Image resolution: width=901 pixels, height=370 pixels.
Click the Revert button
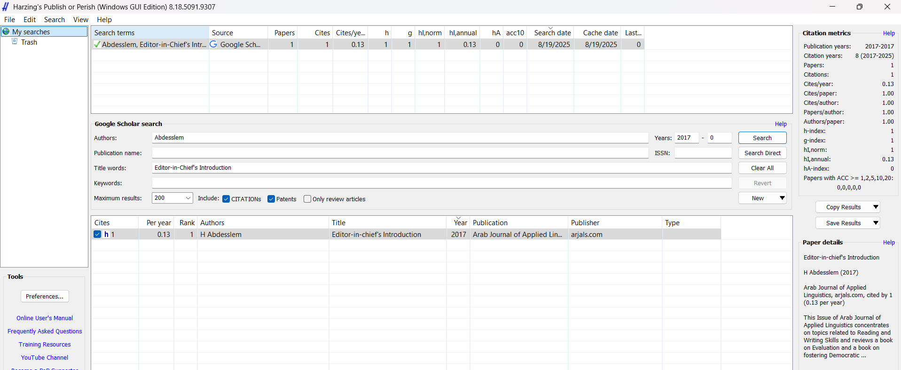762,183
